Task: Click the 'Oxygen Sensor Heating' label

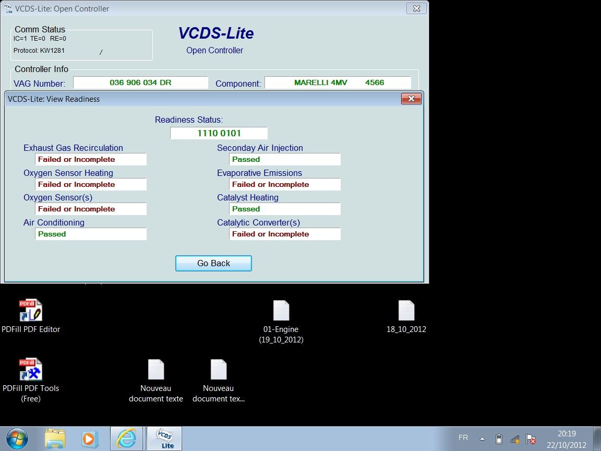Action: 68,173
